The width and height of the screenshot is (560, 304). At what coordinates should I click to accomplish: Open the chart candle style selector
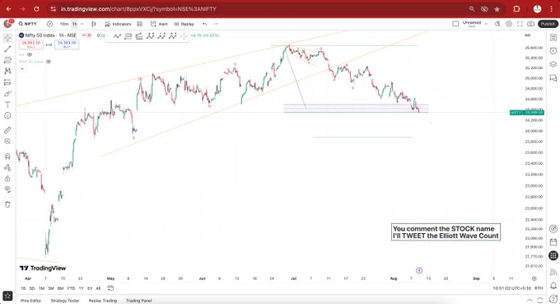[x=94, y=24]
